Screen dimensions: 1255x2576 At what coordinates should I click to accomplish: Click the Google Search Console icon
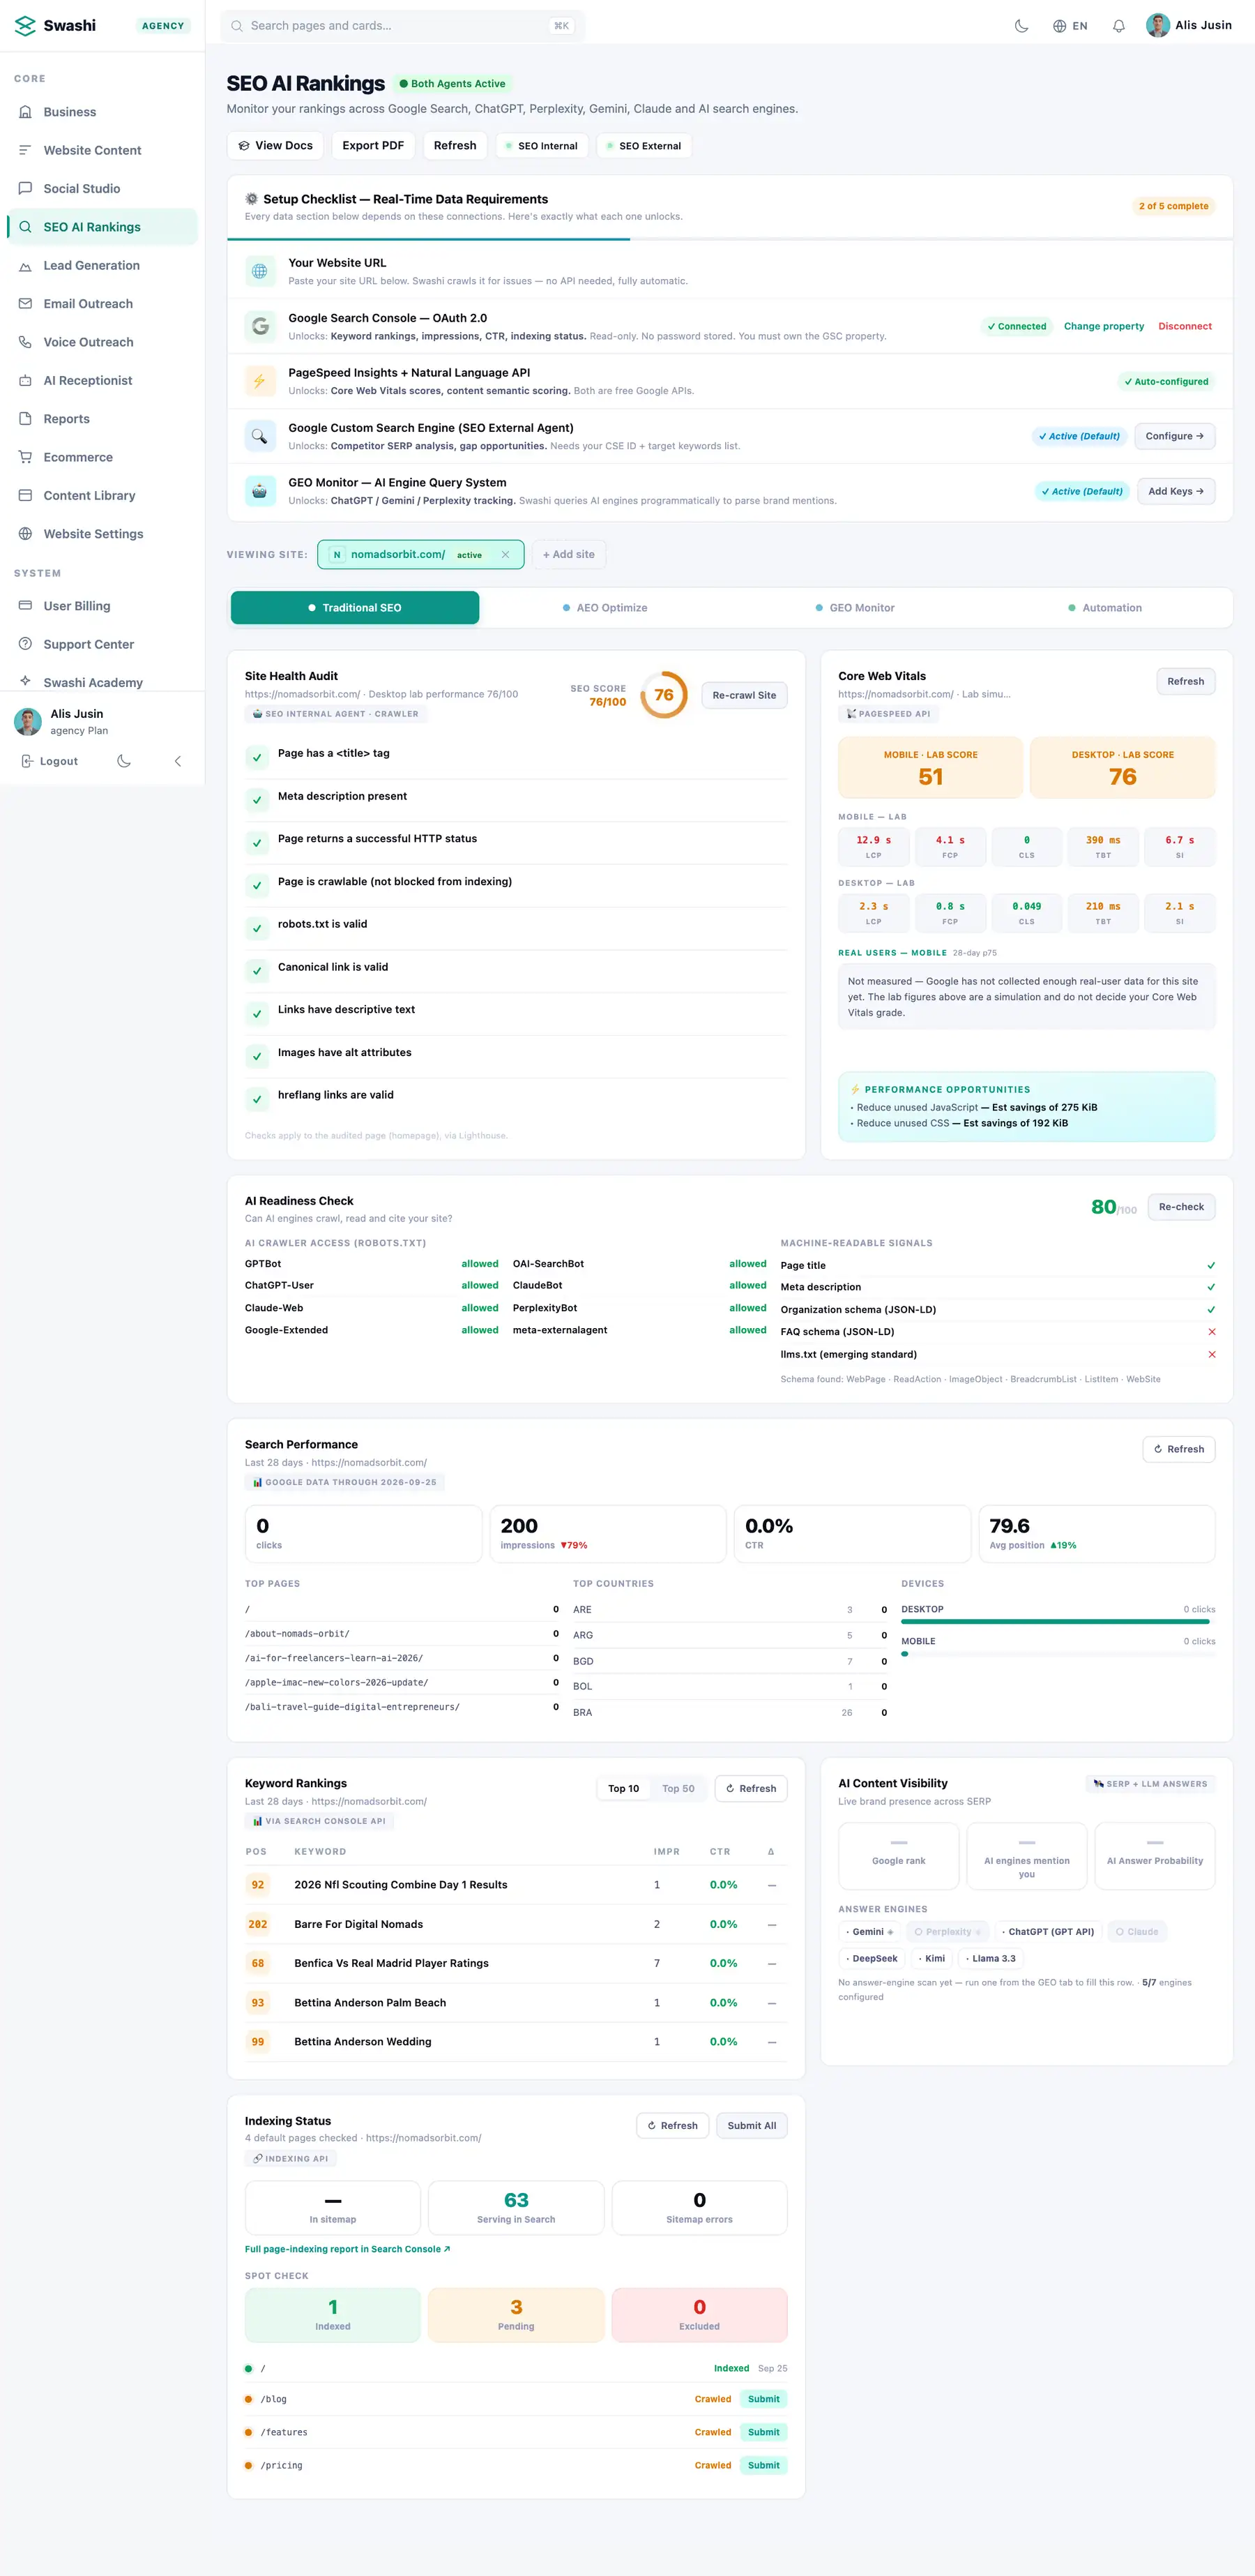point(260,326)
